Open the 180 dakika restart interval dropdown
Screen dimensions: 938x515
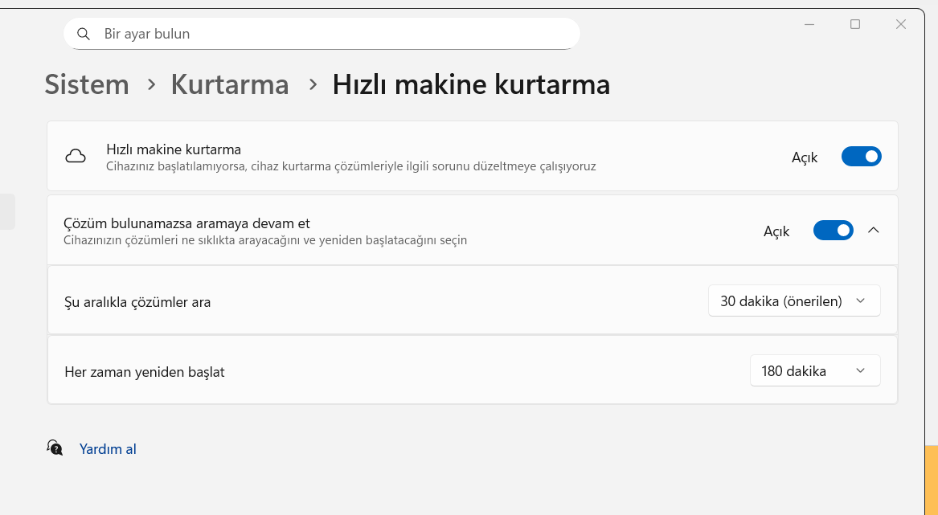(x=814, y=371)
